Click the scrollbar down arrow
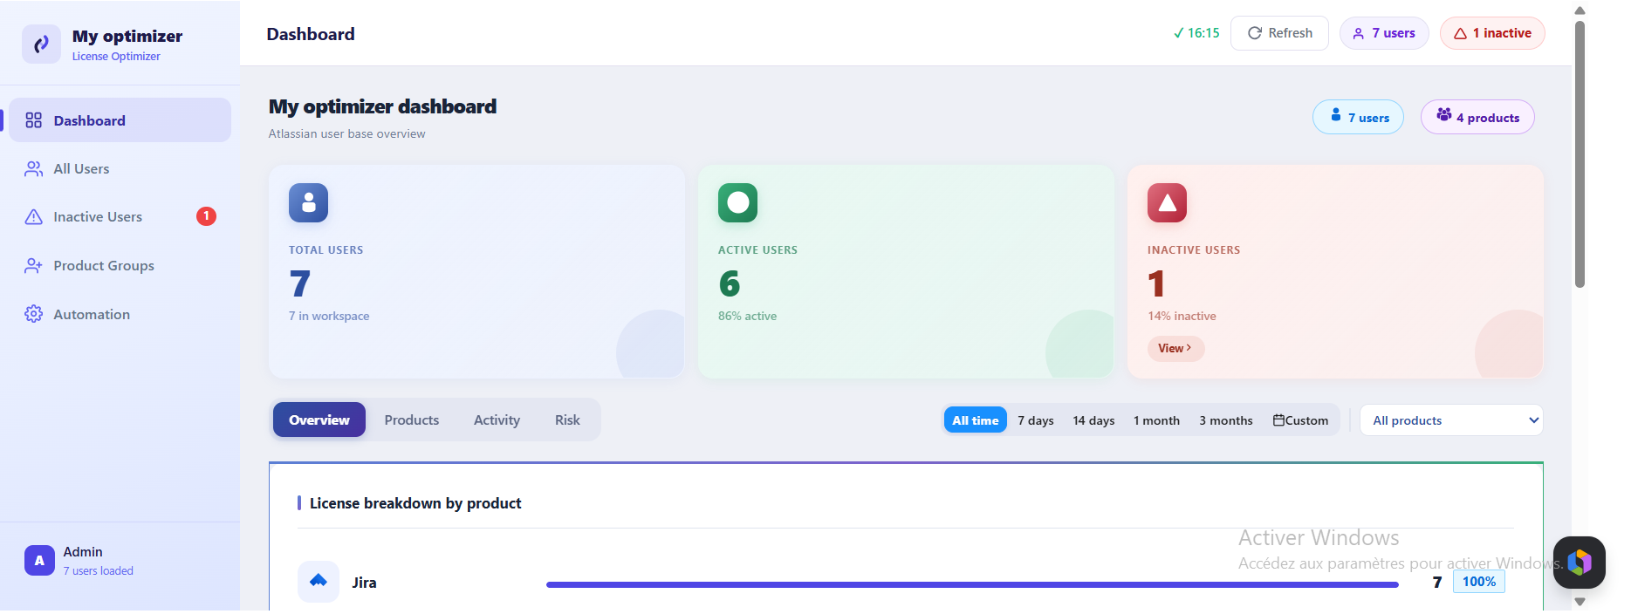 coord(1580,602)
